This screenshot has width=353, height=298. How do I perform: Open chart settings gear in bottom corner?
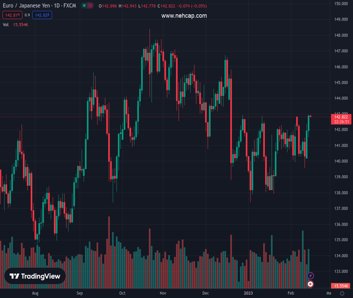click(342, 294)
